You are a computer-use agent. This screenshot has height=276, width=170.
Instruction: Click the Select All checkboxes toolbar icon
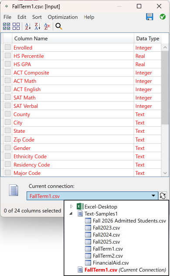coord(7,26)
